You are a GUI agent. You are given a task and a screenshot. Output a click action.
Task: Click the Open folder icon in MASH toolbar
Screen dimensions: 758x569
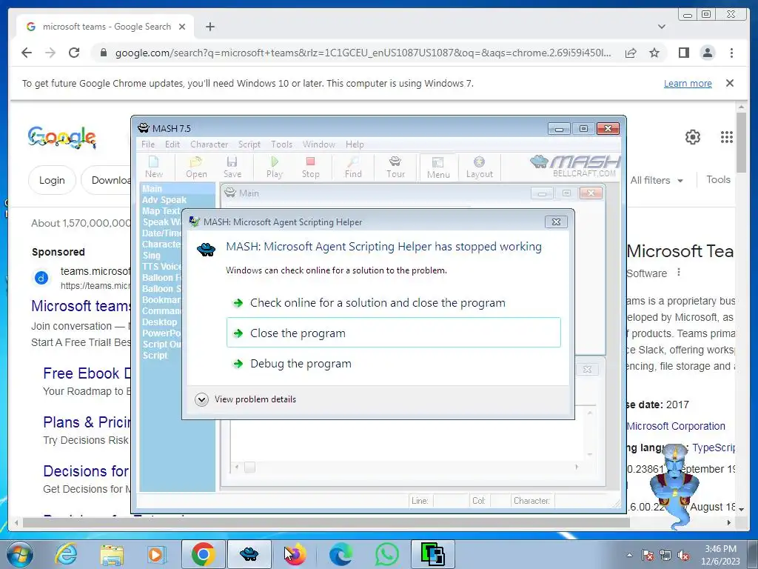point(196,167)
